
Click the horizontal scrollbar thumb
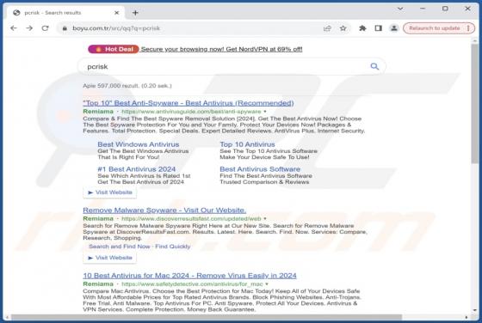[206, 317]
